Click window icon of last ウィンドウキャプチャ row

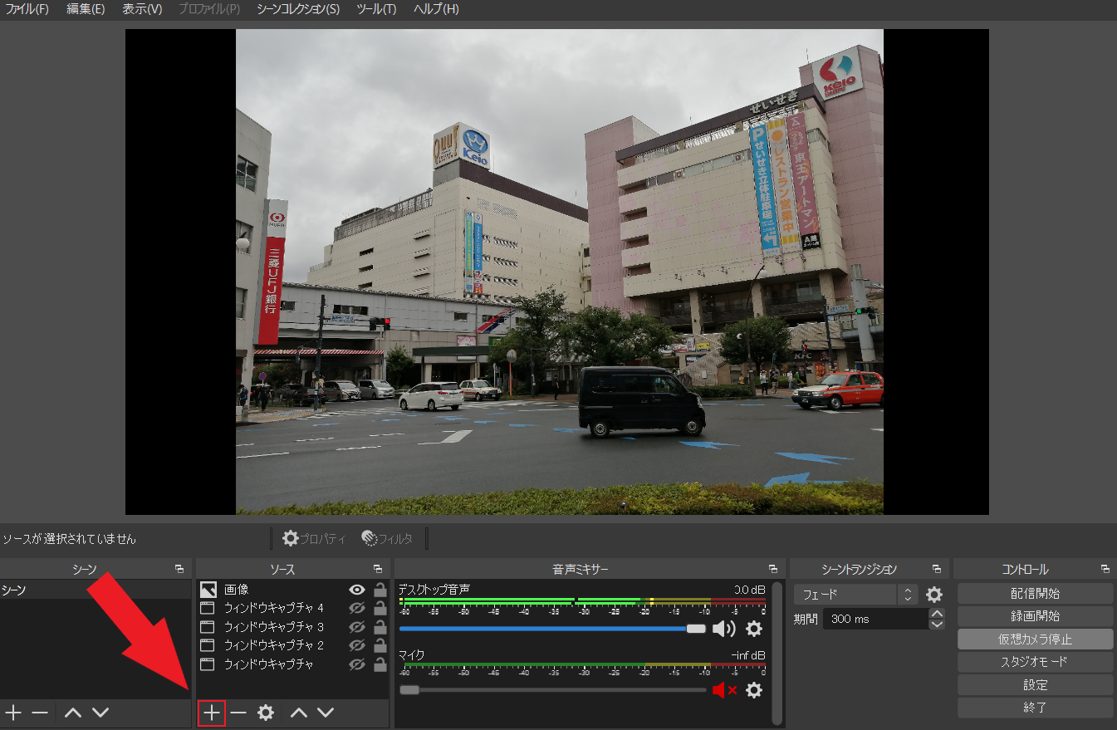tap(208, 664)
